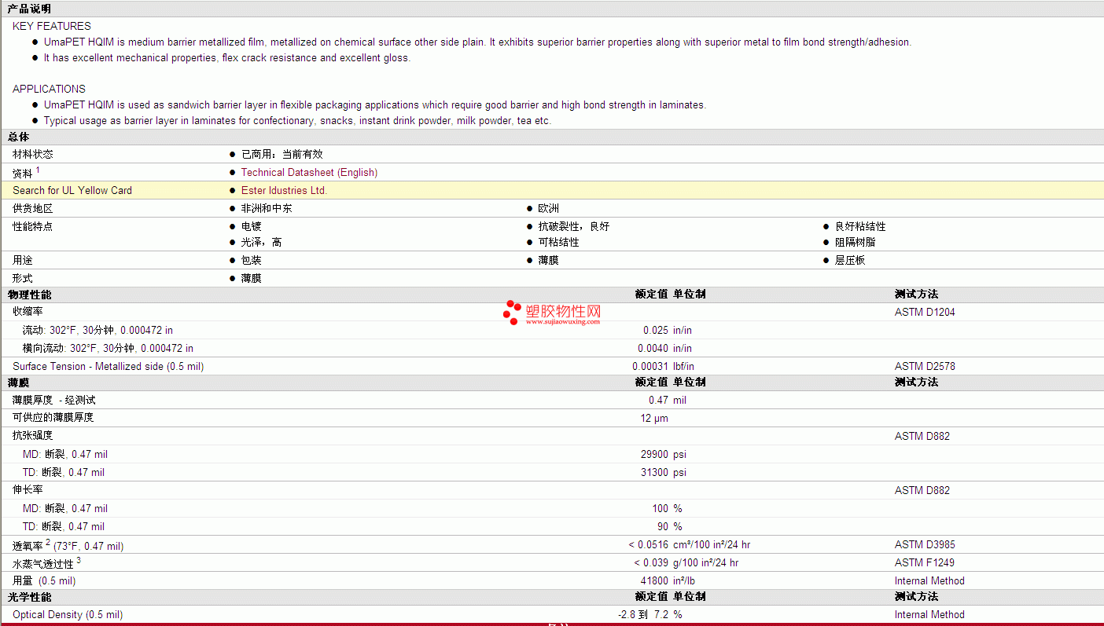
Task: Open the Ester Idustries Ltd. link
Action: pos(284,191)
